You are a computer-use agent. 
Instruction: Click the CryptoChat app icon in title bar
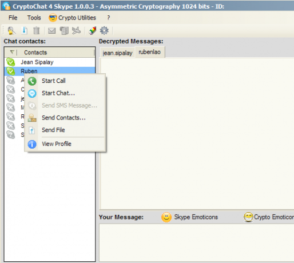7,6
